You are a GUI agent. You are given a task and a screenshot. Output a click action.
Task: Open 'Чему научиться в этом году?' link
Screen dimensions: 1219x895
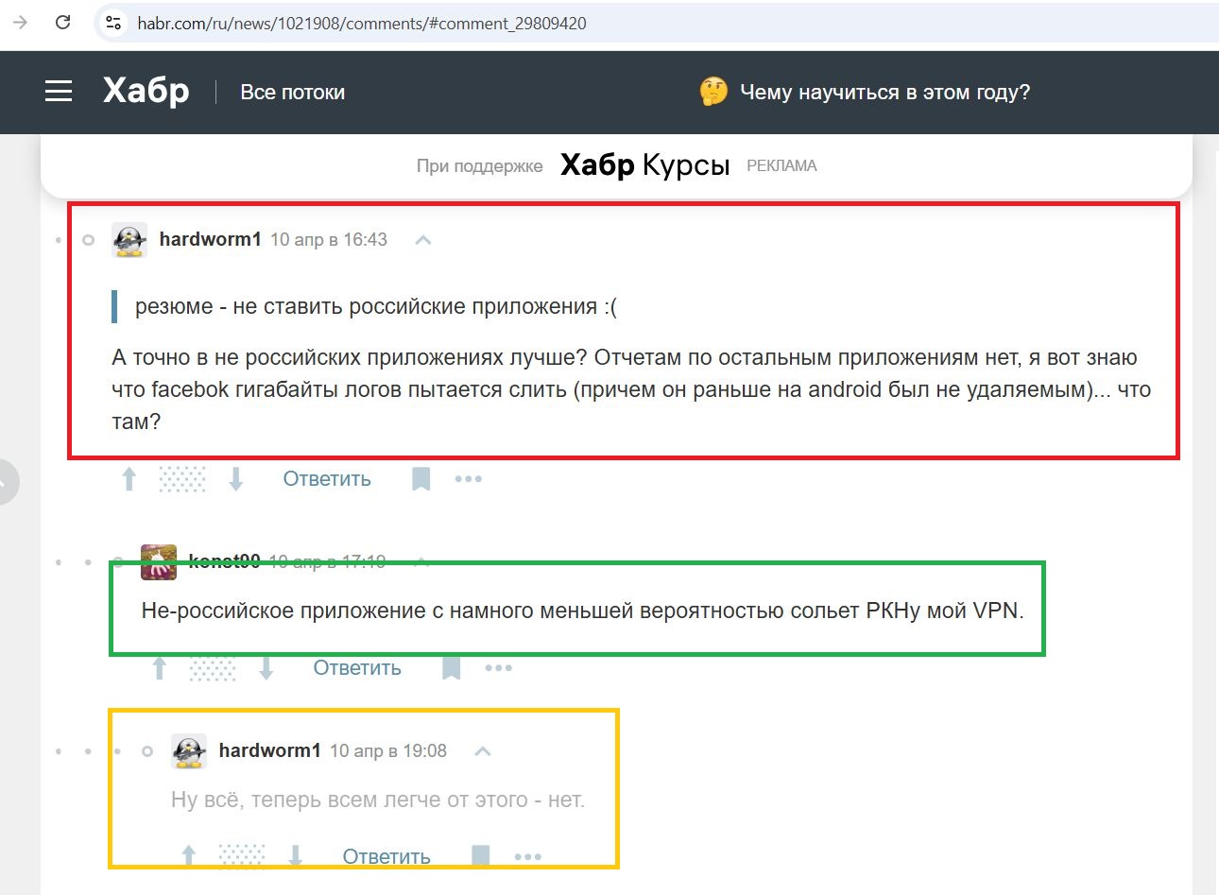884,93
